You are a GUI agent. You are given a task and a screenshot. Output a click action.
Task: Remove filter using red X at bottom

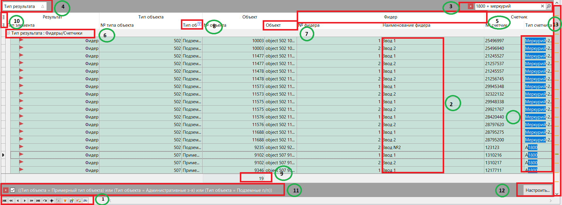click(x=6, y=190)
